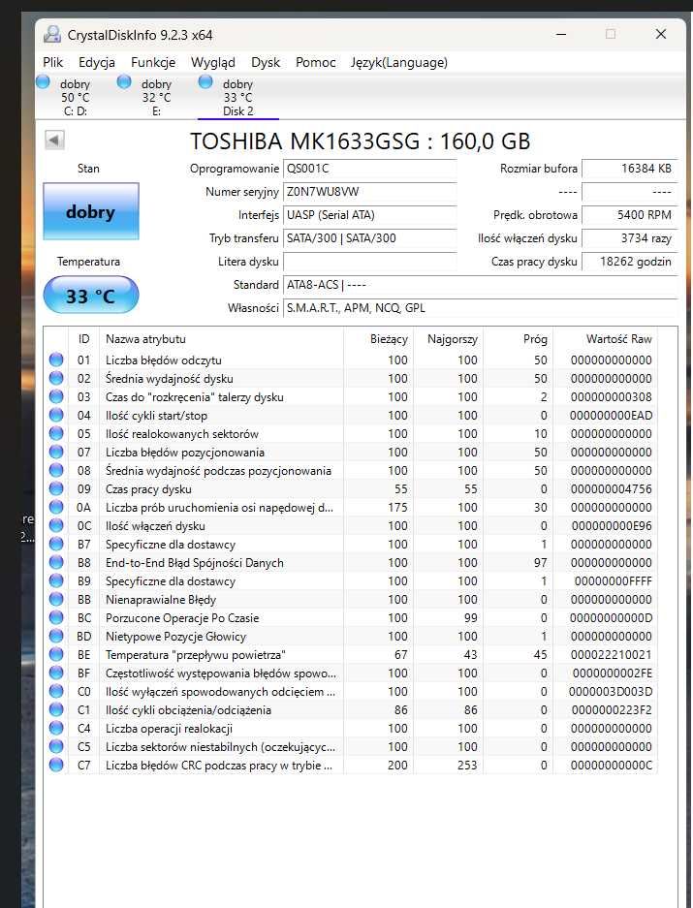Image resolution: width=693 pixels, height=908 pixels.
Task: Open the Edycja menu
Action: 97,62
